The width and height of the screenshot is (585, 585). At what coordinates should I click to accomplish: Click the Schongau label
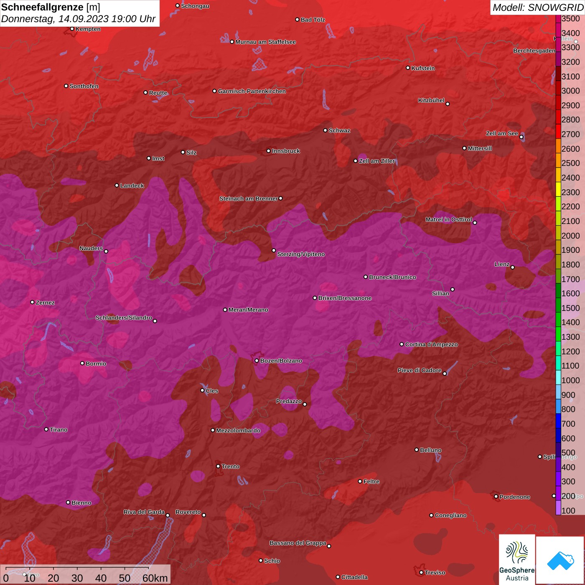point(195,6)
